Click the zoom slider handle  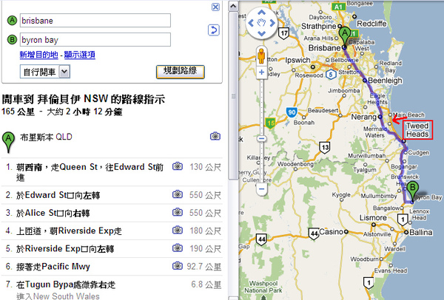(262, 139)
